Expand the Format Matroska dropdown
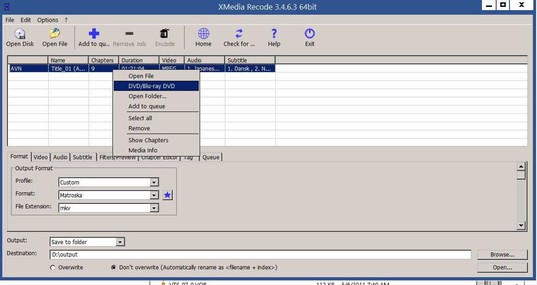Screen dimensions: 537x285 [154, 195]
